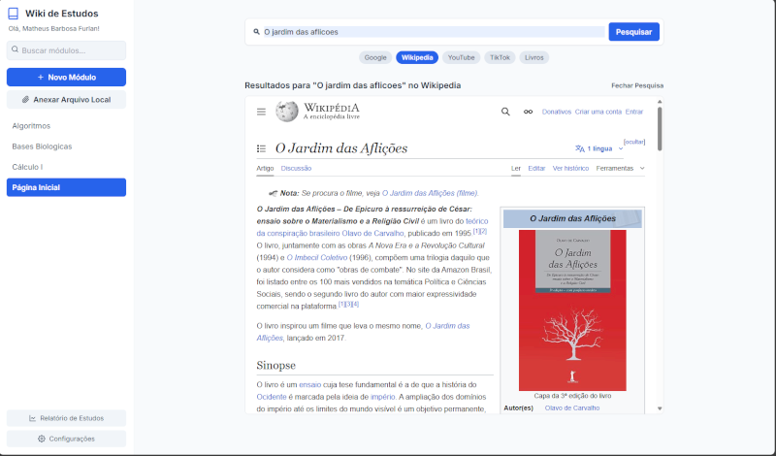
Task: Click the Wiki de Estudos book logo
Action: [x=14, y=14]
